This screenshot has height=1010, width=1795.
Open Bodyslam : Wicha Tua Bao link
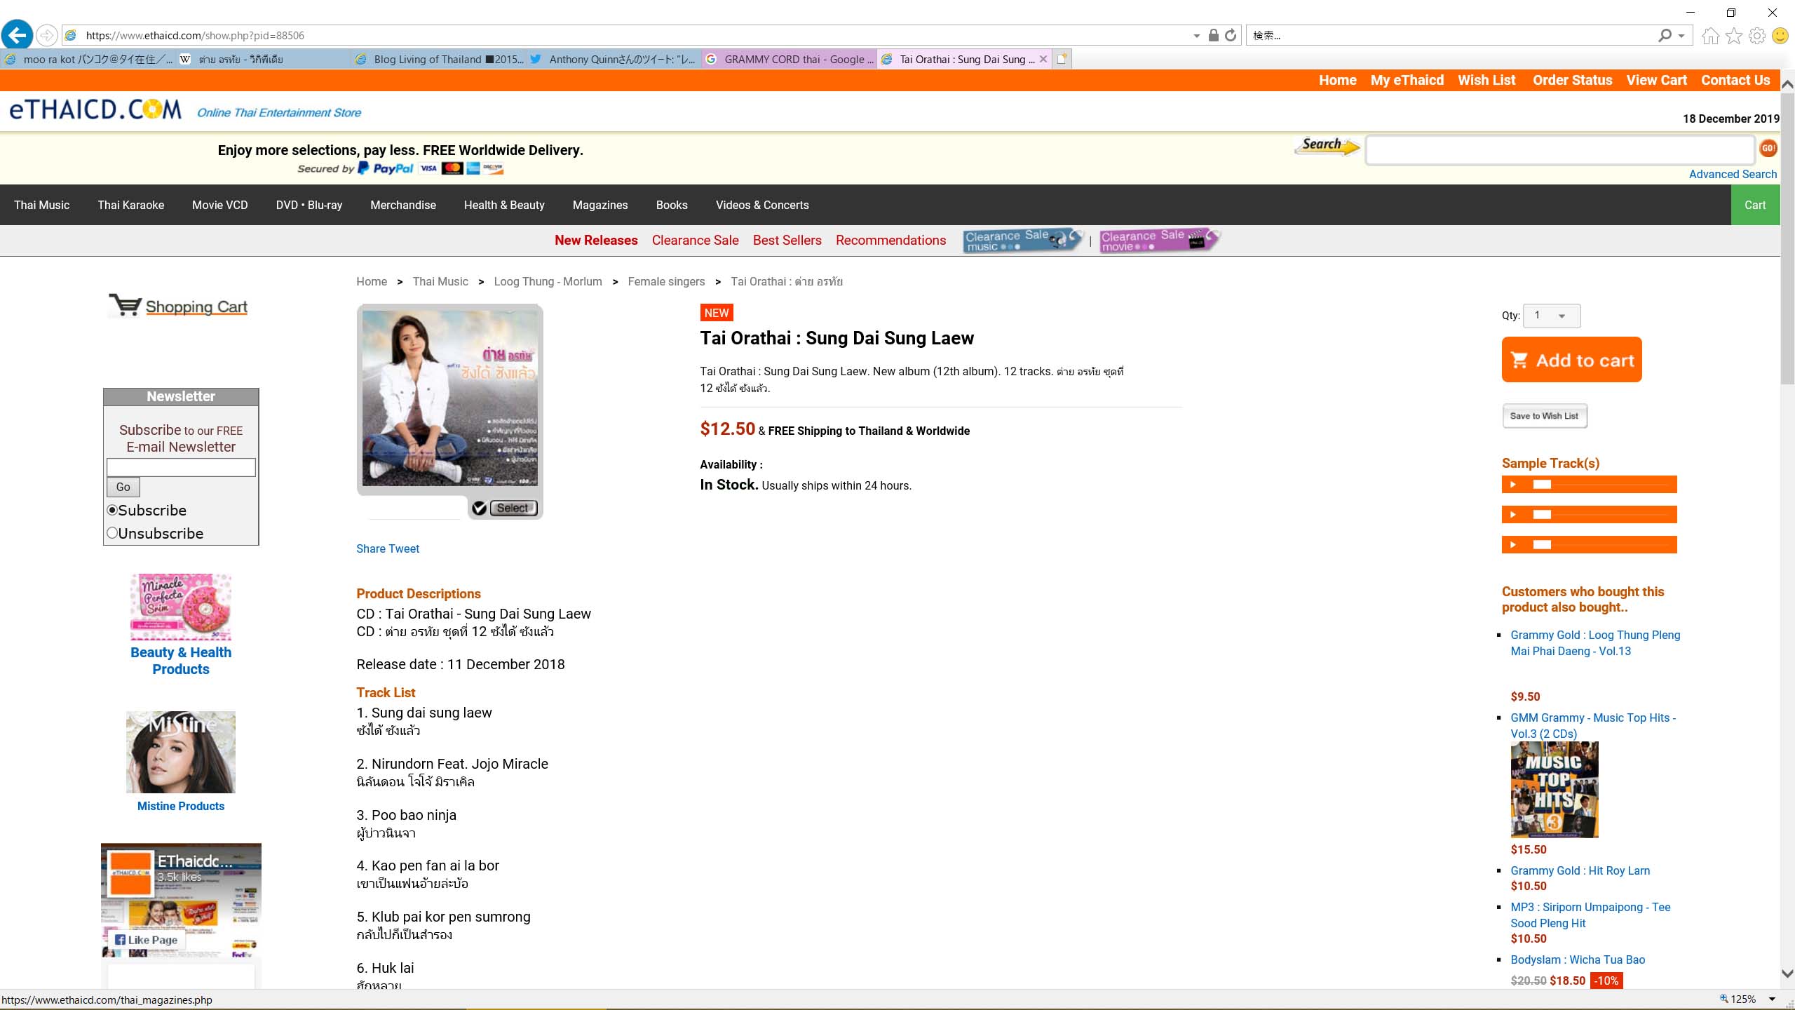point(1578,959)
